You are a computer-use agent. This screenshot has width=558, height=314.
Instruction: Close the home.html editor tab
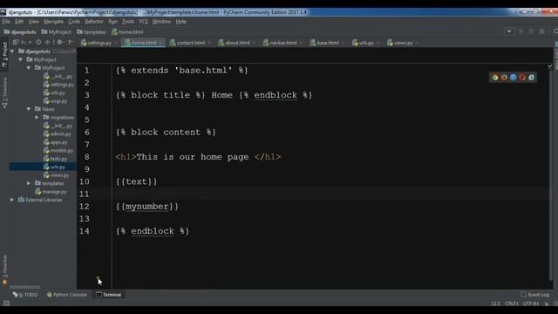(160, 43)
